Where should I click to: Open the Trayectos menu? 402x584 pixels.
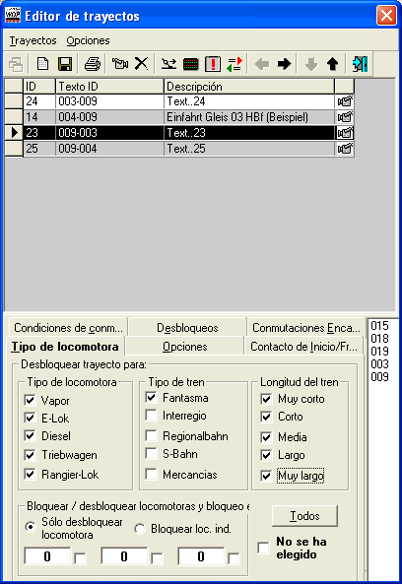tap(33, 40)
